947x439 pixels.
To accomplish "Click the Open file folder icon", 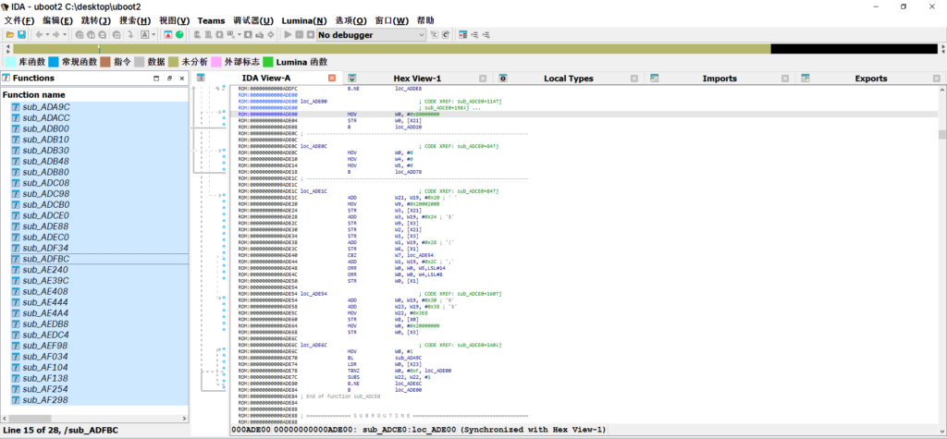I will (10, 35).
